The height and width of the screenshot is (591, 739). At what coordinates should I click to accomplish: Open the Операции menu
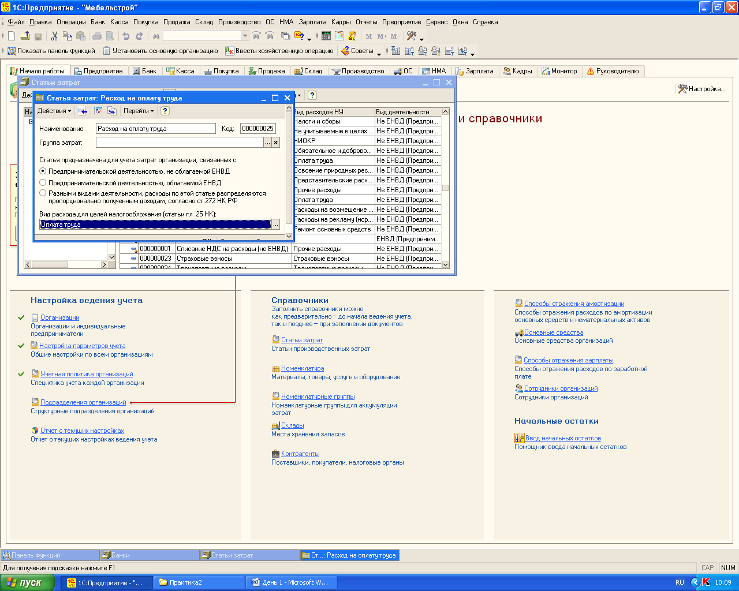click(x=71, y=22)
